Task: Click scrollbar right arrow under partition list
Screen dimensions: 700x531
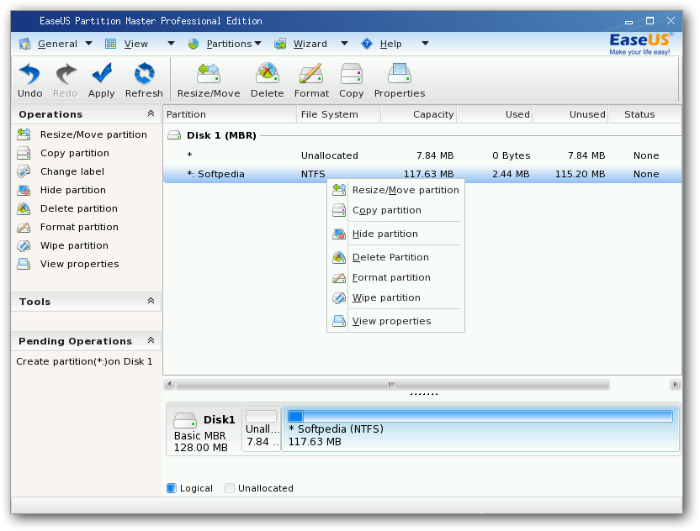Action: (675, 384)
